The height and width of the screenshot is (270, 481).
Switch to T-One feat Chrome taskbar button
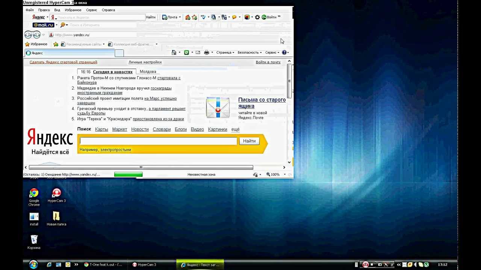[103, 265]
